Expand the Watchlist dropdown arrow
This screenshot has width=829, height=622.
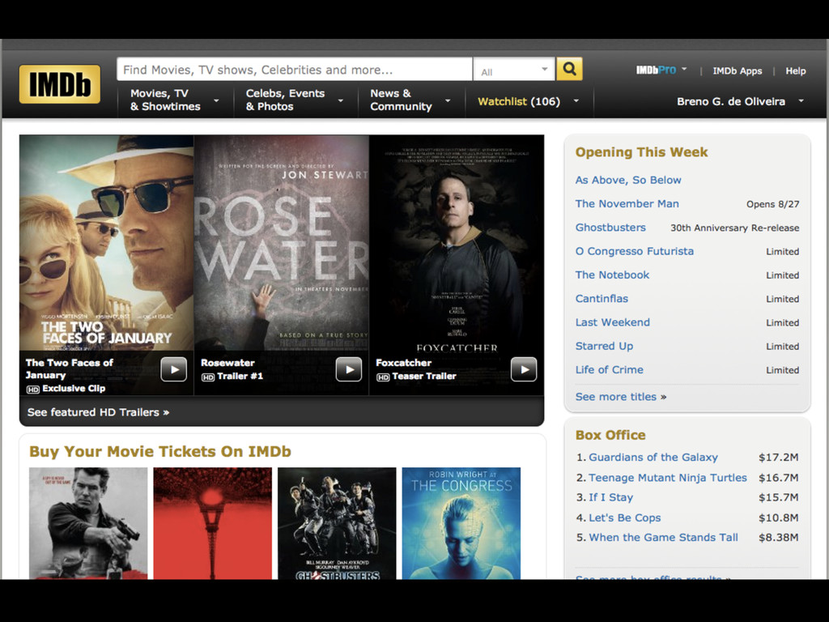click(576, 100)
